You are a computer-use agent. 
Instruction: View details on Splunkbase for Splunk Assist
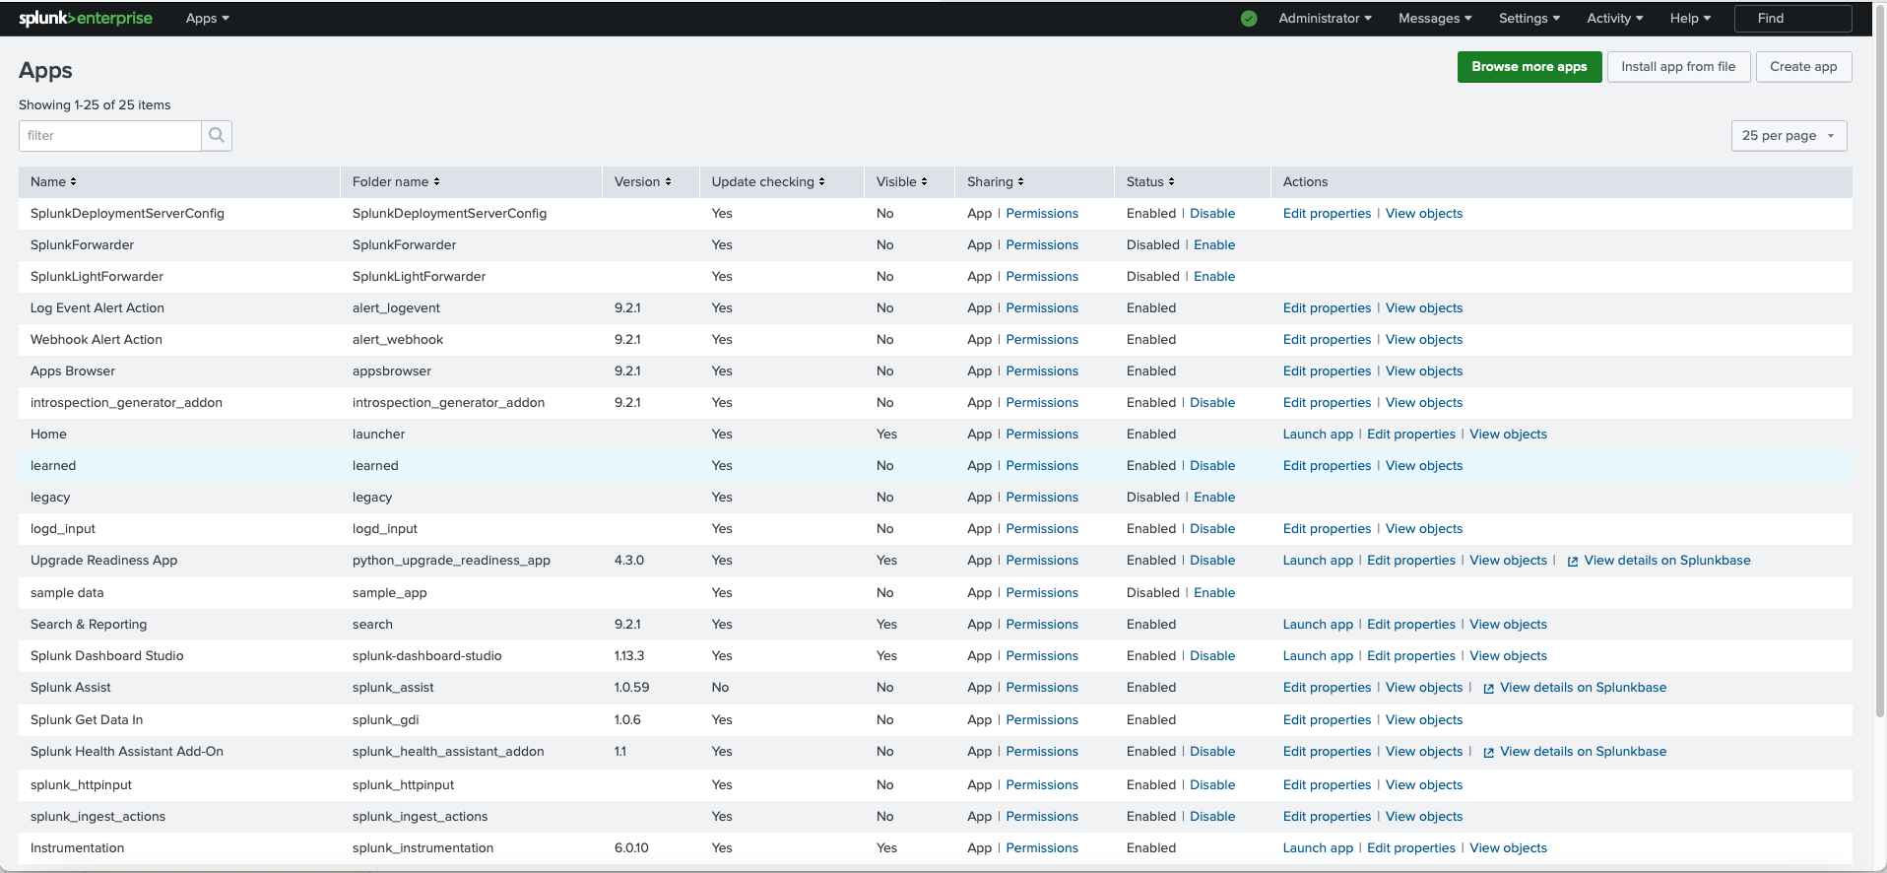(x=1583, y=688)
